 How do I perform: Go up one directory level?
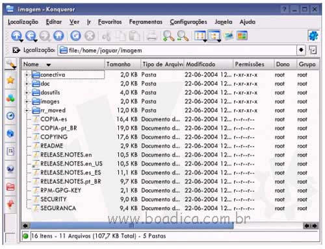[x=16, y=36]
